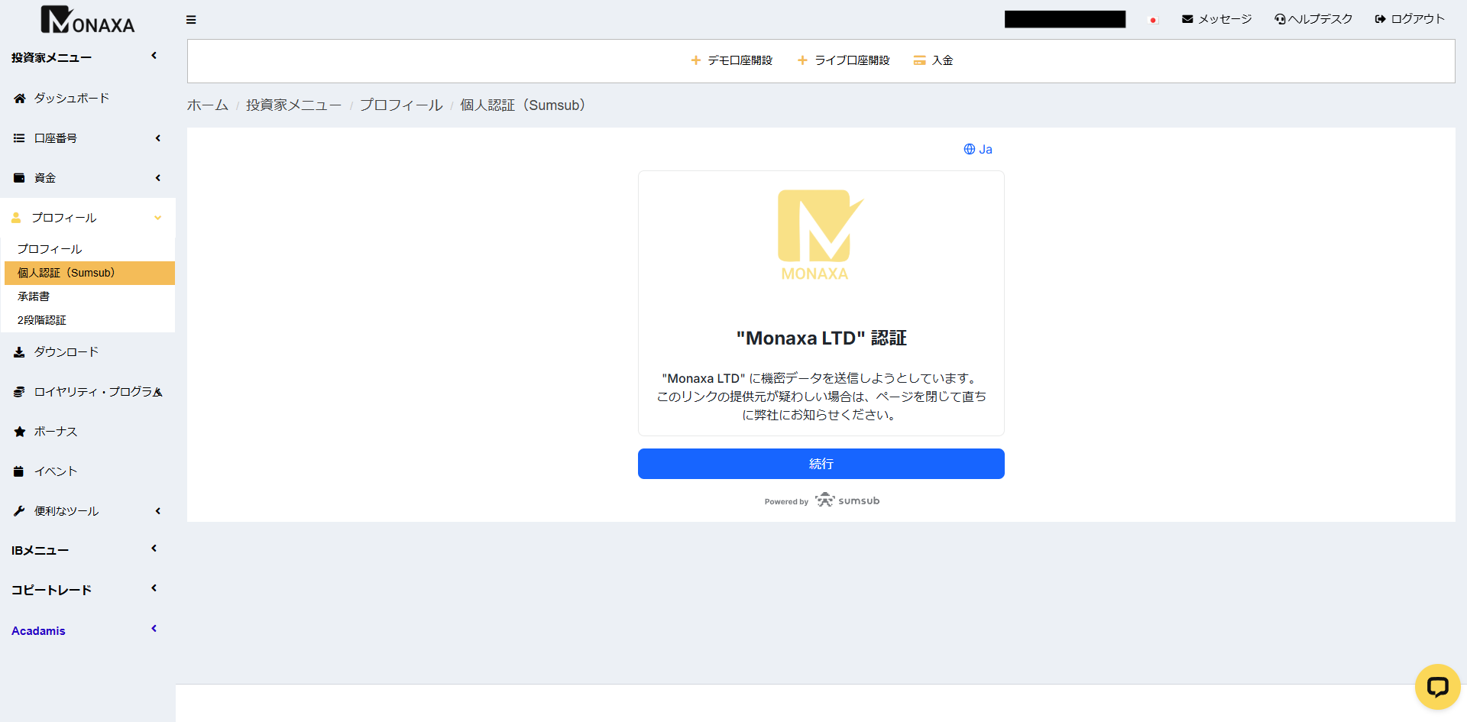Click the hamburger menu icon
The height and width of the screenshot is (722, 1467).
pyautogui.click(x=191, y=20)
